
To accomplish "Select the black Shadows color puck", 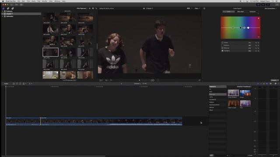I will tap(240, 28).
